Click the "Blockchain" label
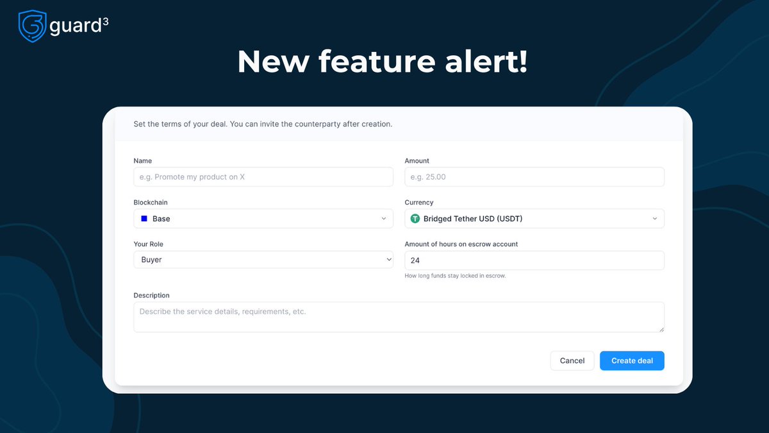Screen dimensions: 769x433 point(151,202)
